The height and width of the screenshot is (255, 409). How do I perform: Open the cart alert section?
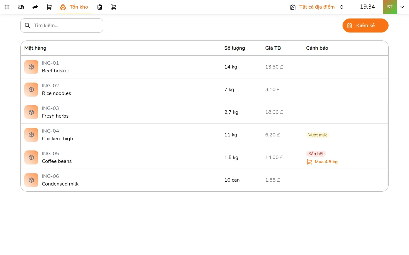coord(114,7)
